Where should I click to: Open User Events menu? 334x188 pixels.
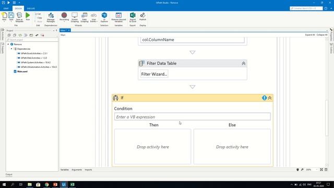(x=93, y=17)
